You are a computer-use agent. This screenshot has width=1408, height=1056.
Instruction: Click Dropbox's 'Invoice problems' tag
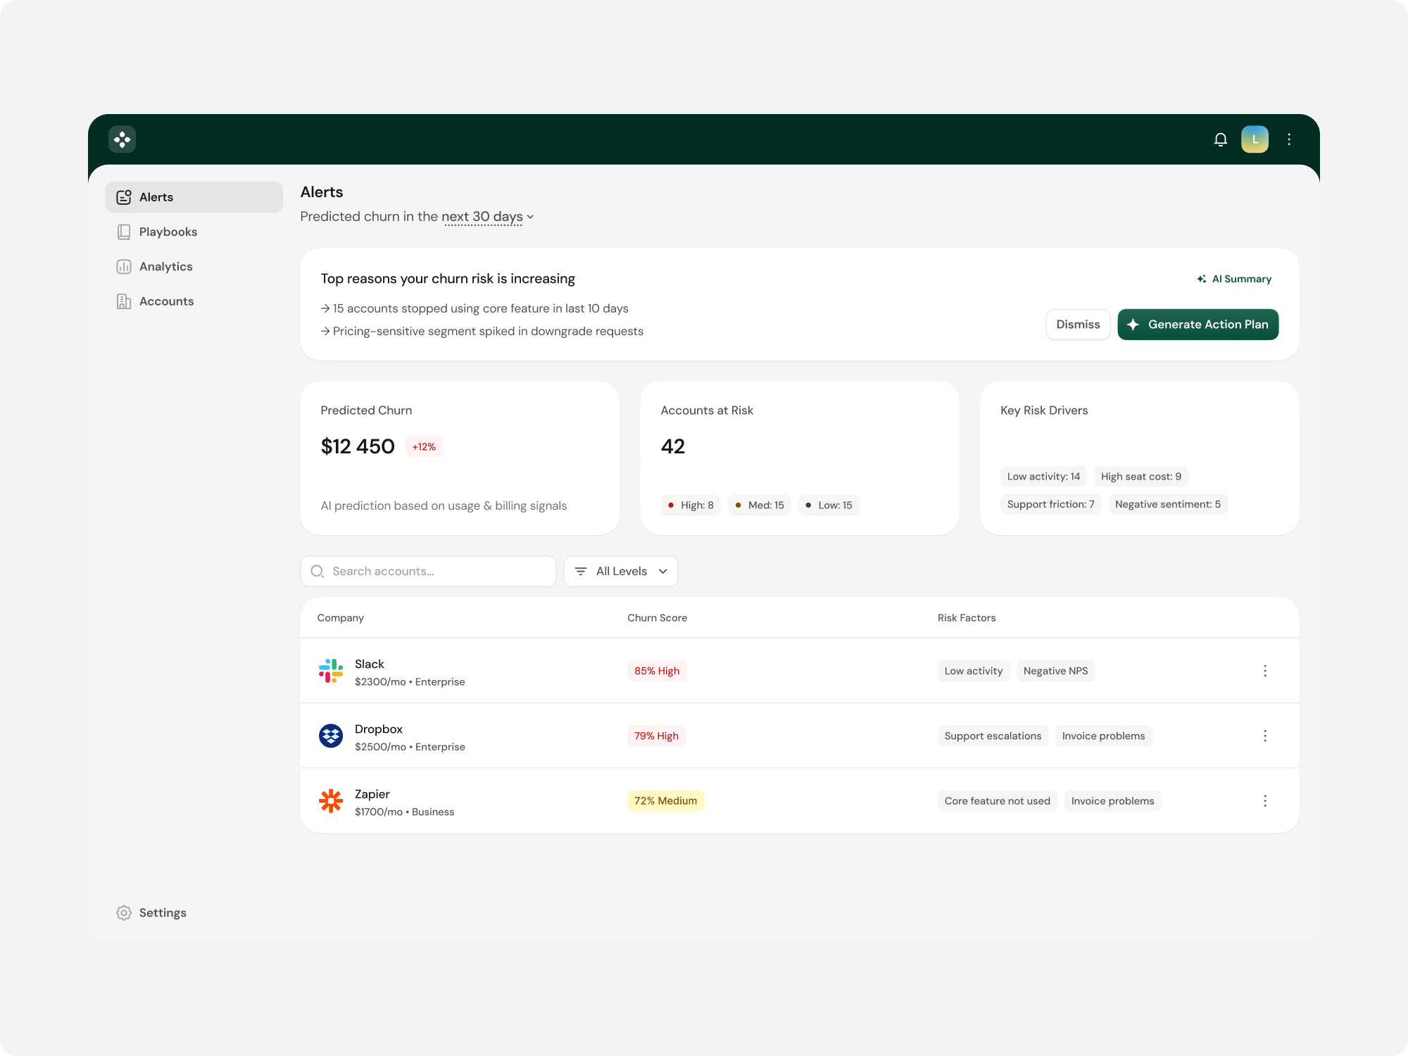(1104, 736)
